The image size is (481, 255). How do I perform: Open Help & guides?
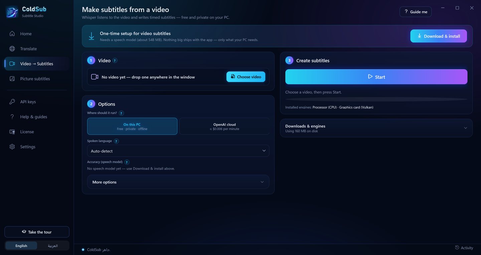[37, 117]
